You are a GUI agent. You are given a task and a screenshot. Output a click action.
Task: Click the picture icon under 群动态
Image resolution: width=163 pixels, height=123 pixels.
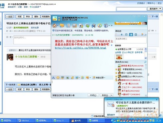(x=126, y=35)
